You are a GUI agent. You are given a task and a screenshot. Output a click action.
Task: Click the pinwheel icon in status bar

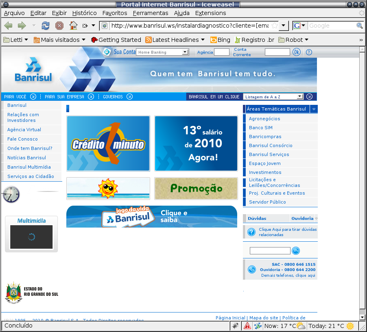pos(258,325)
